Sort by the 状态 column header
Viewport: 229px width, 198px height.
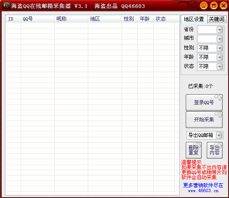[x=164, y=19]
